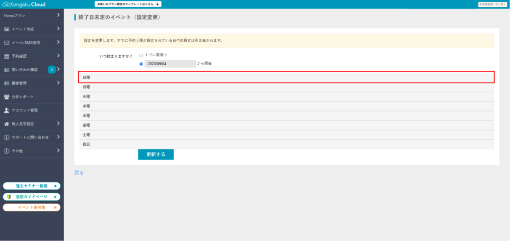510x241 pixels.
Task: Click the Kengaku Cloud logo
Action: [x=23, y=4]
